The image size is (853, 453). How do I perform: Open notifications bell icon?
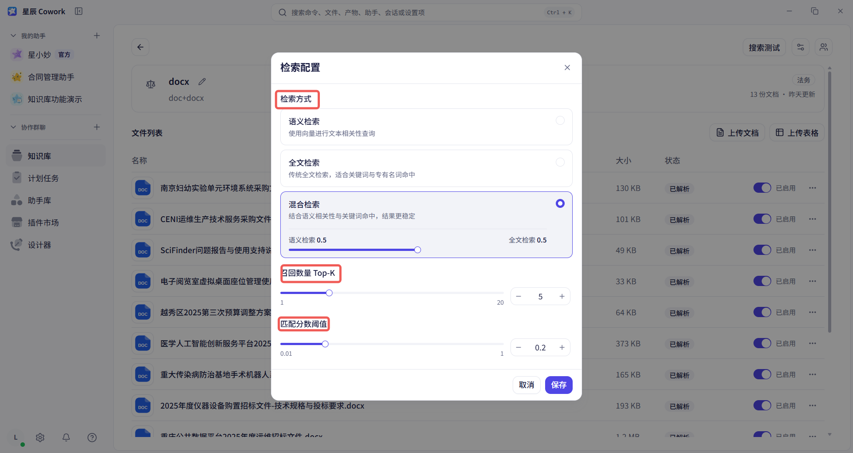[66, 437]
